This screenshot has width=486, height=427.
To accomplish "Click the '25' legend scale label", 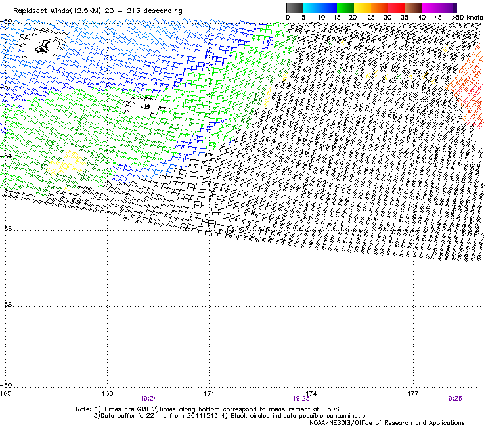I will [371, 18].
